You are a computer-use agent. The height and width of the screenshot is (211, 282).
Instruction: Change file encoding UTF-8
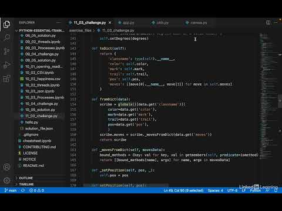pos(232,190)
